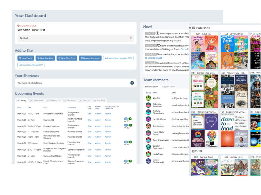The image size is (261, 195).
Task: Click the Collata Guide back-arrow icon
Action: 18,26
